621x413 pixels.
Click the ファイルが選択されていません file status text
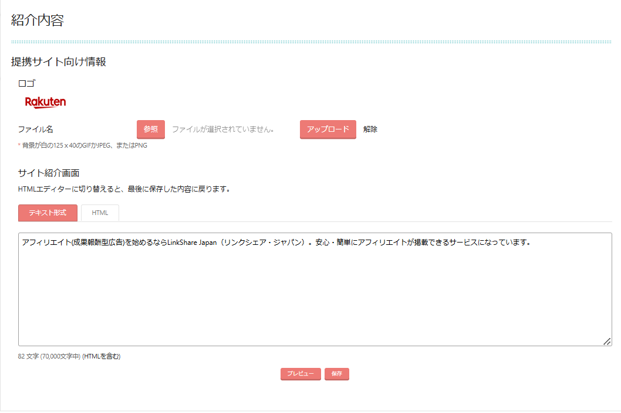pyautogui.click(x=223, y=129)
